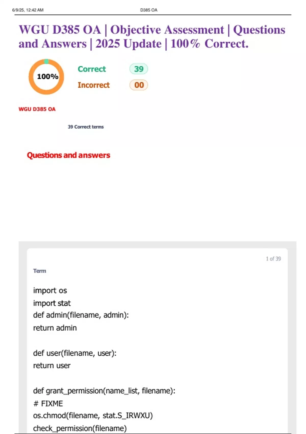This screenshot has width=306, height=434.
Task: Click the 100% donut progress chart
Action: click(46, 77)
